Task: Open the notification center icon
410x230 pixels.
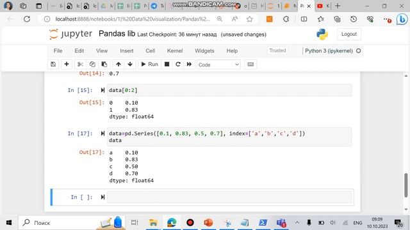Action: tap(398, 223)
